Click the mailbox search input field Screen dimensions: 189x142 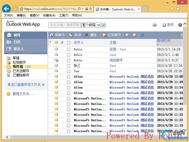point(65,25)
